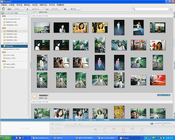Click the 2006 year heading in folder list

pos(4,16)
